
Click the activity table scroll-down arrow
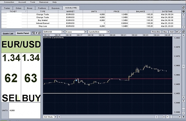pos(183,27)
